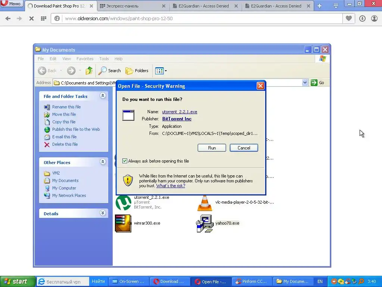Switch to the first E2Guardian Access Denied tab
This screenshot has width=382, height=287.
tap(204, 6)
